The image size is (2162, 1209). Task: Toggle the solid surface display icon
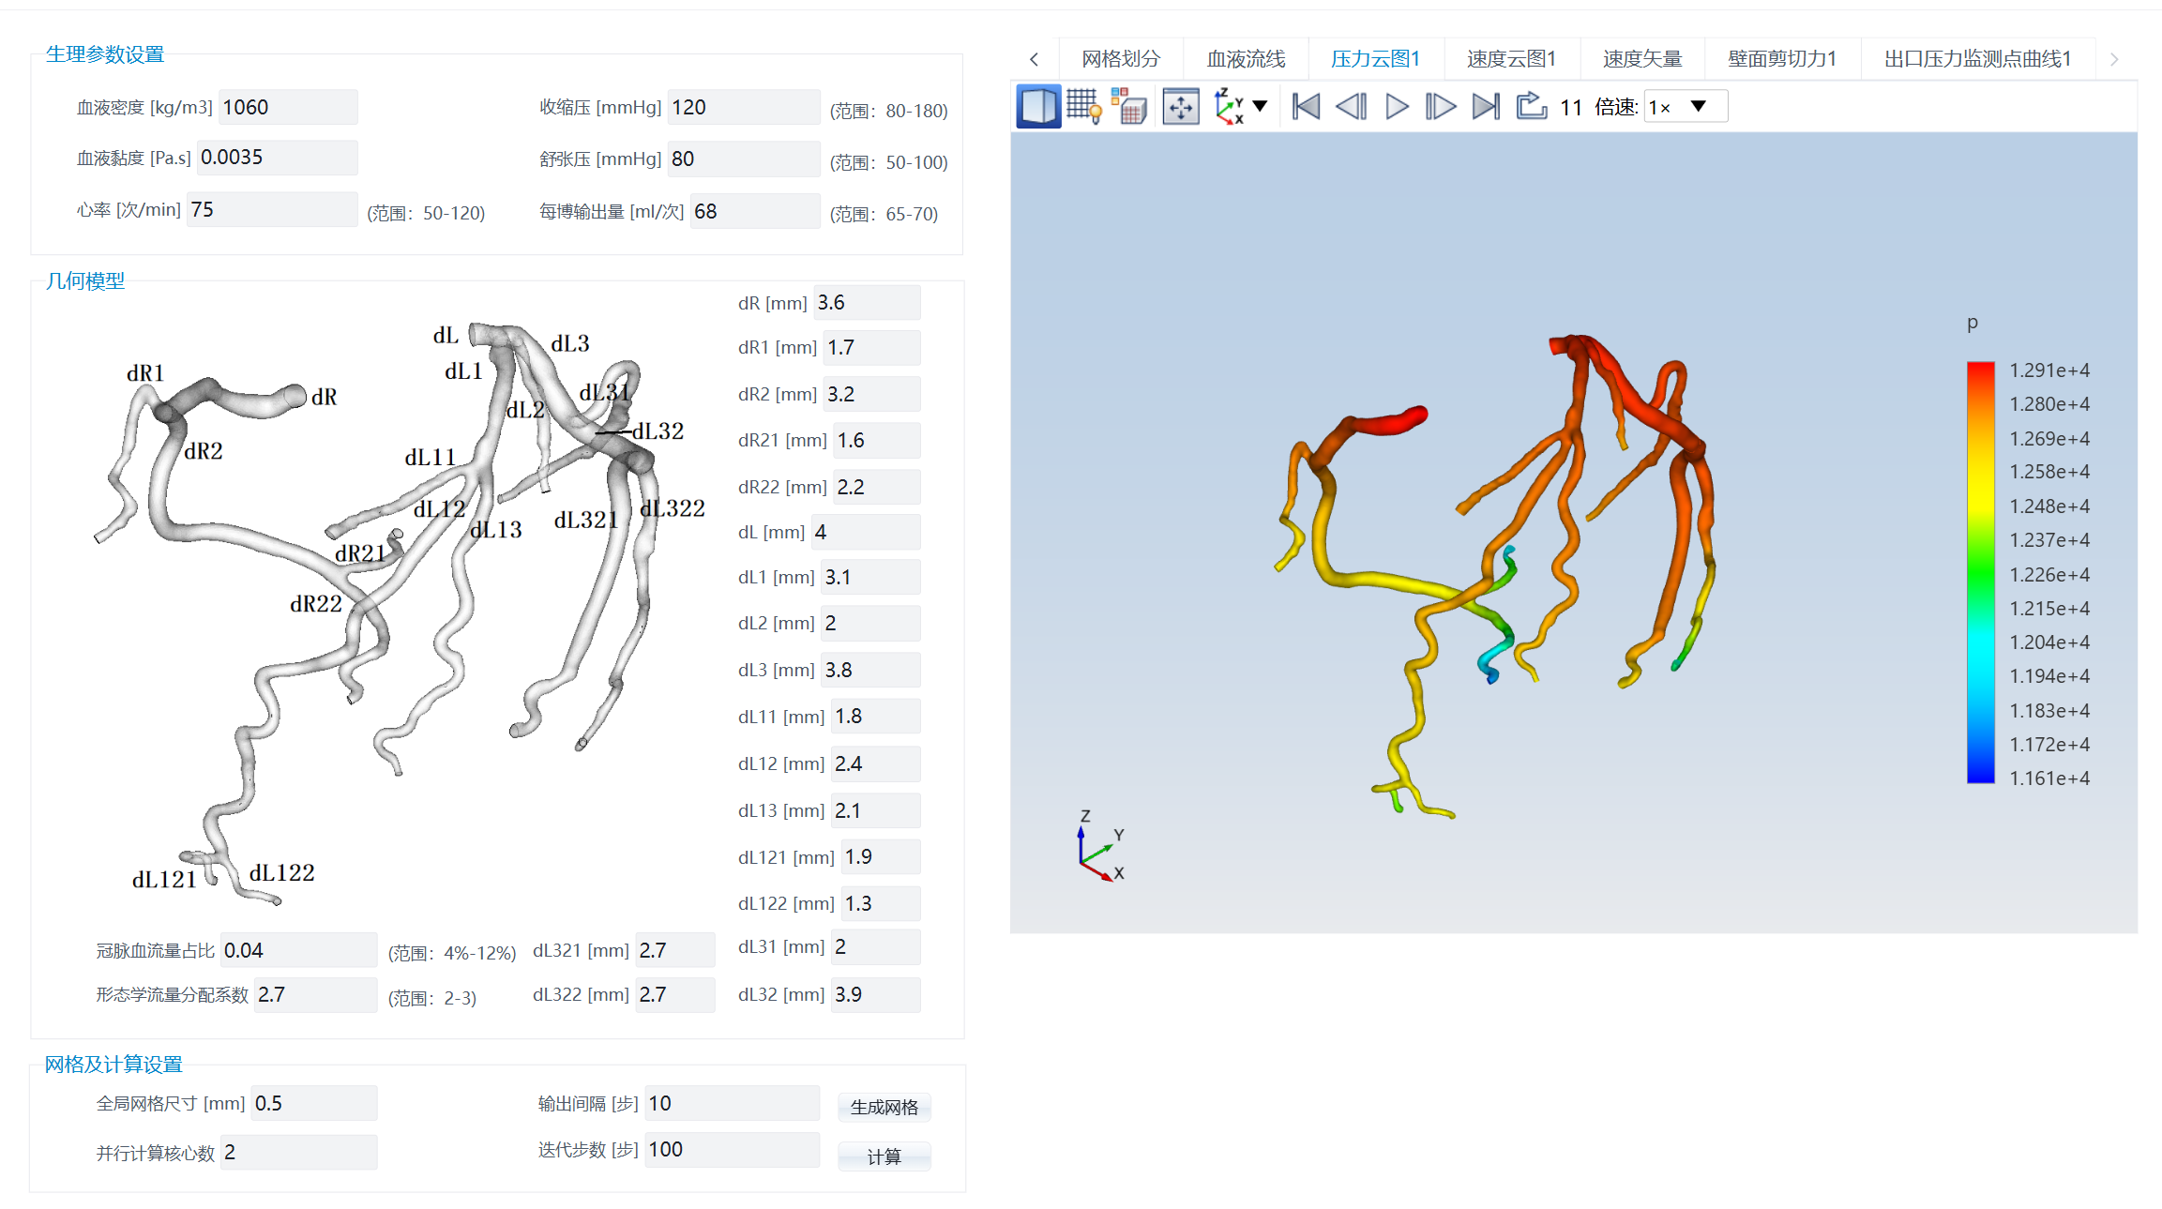tap(1038, 106)
